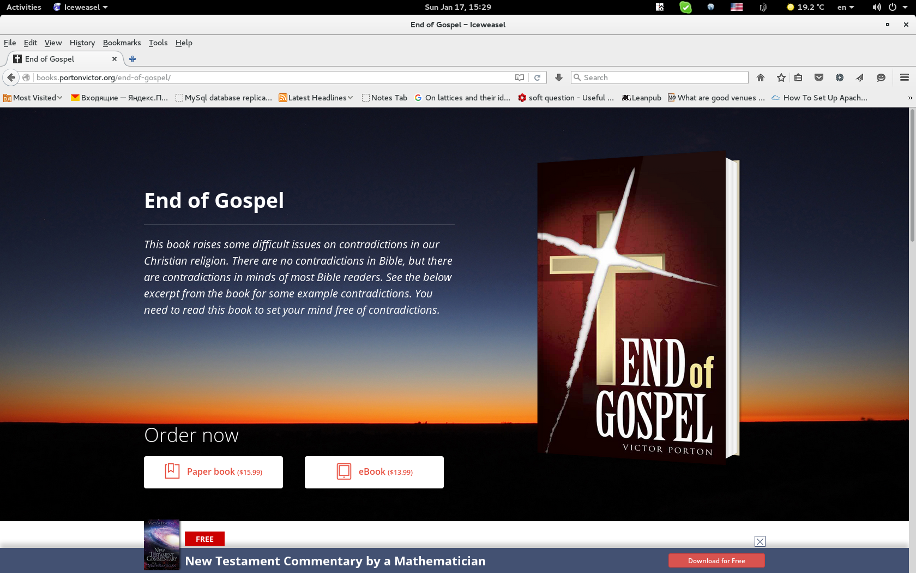The image size is (916, 573).
Task: Click the Activities overview button
Action: click(x=24, y=7)
